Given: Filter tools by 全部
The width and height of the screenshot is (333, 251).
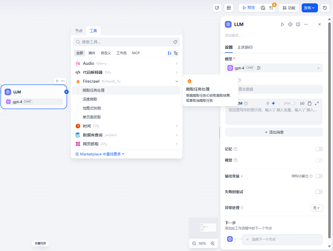Looking at the screenshot, I should pyautogui.click(x=80, y=53).
